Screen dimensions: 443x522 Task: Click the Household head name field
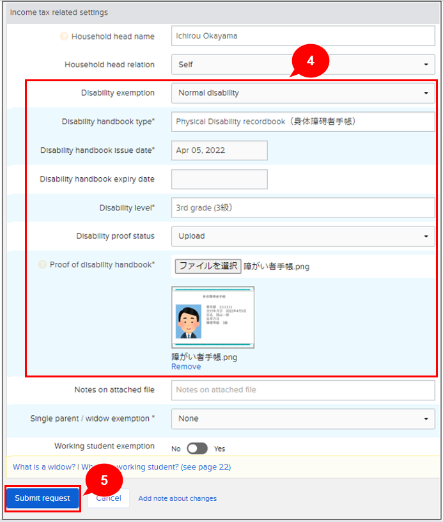coord(302,36)
